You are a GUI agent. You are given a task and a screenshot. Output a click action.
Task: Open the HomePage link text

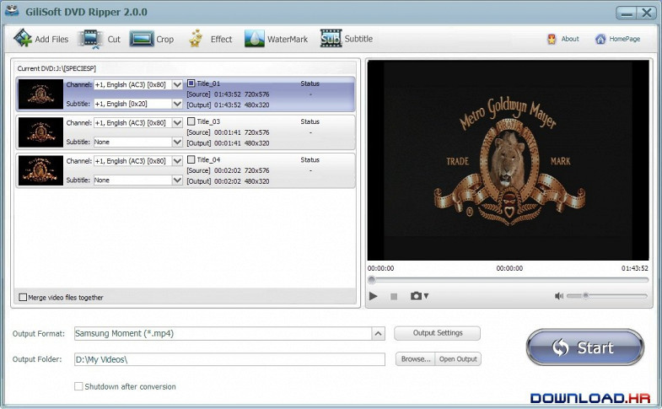[x=624, y=39]
